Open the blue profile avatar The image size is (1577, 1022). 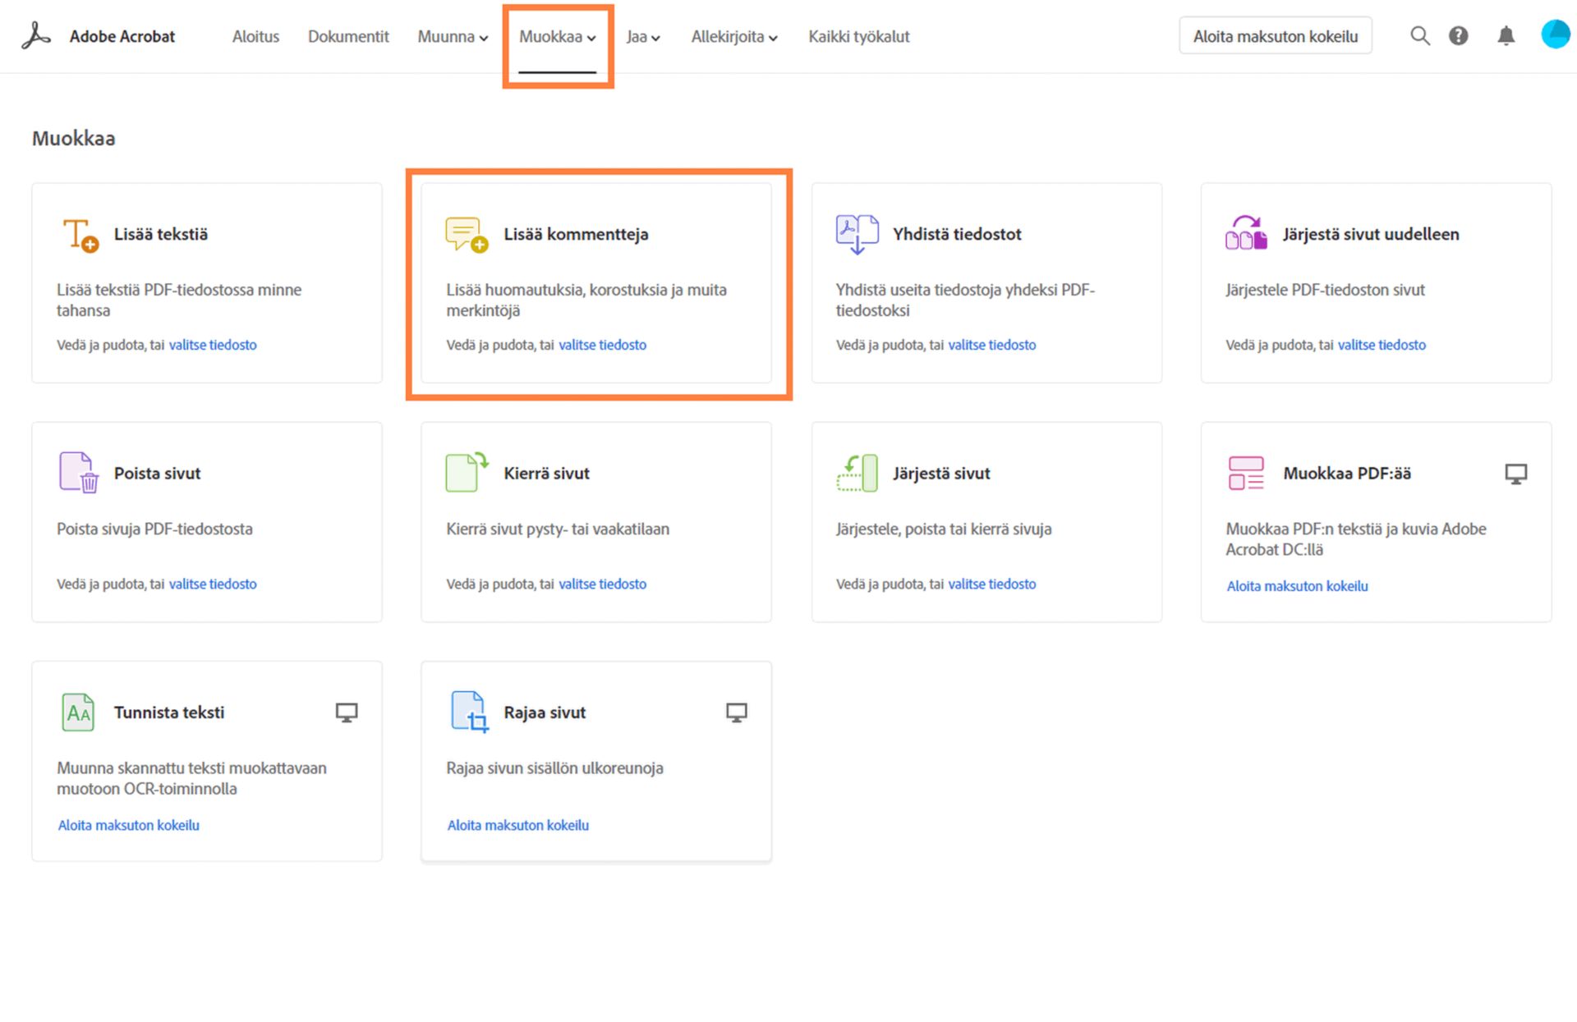point(1556,34)
